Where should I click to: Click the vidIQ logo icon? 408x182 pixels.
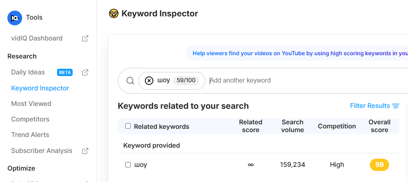[15, 18]
